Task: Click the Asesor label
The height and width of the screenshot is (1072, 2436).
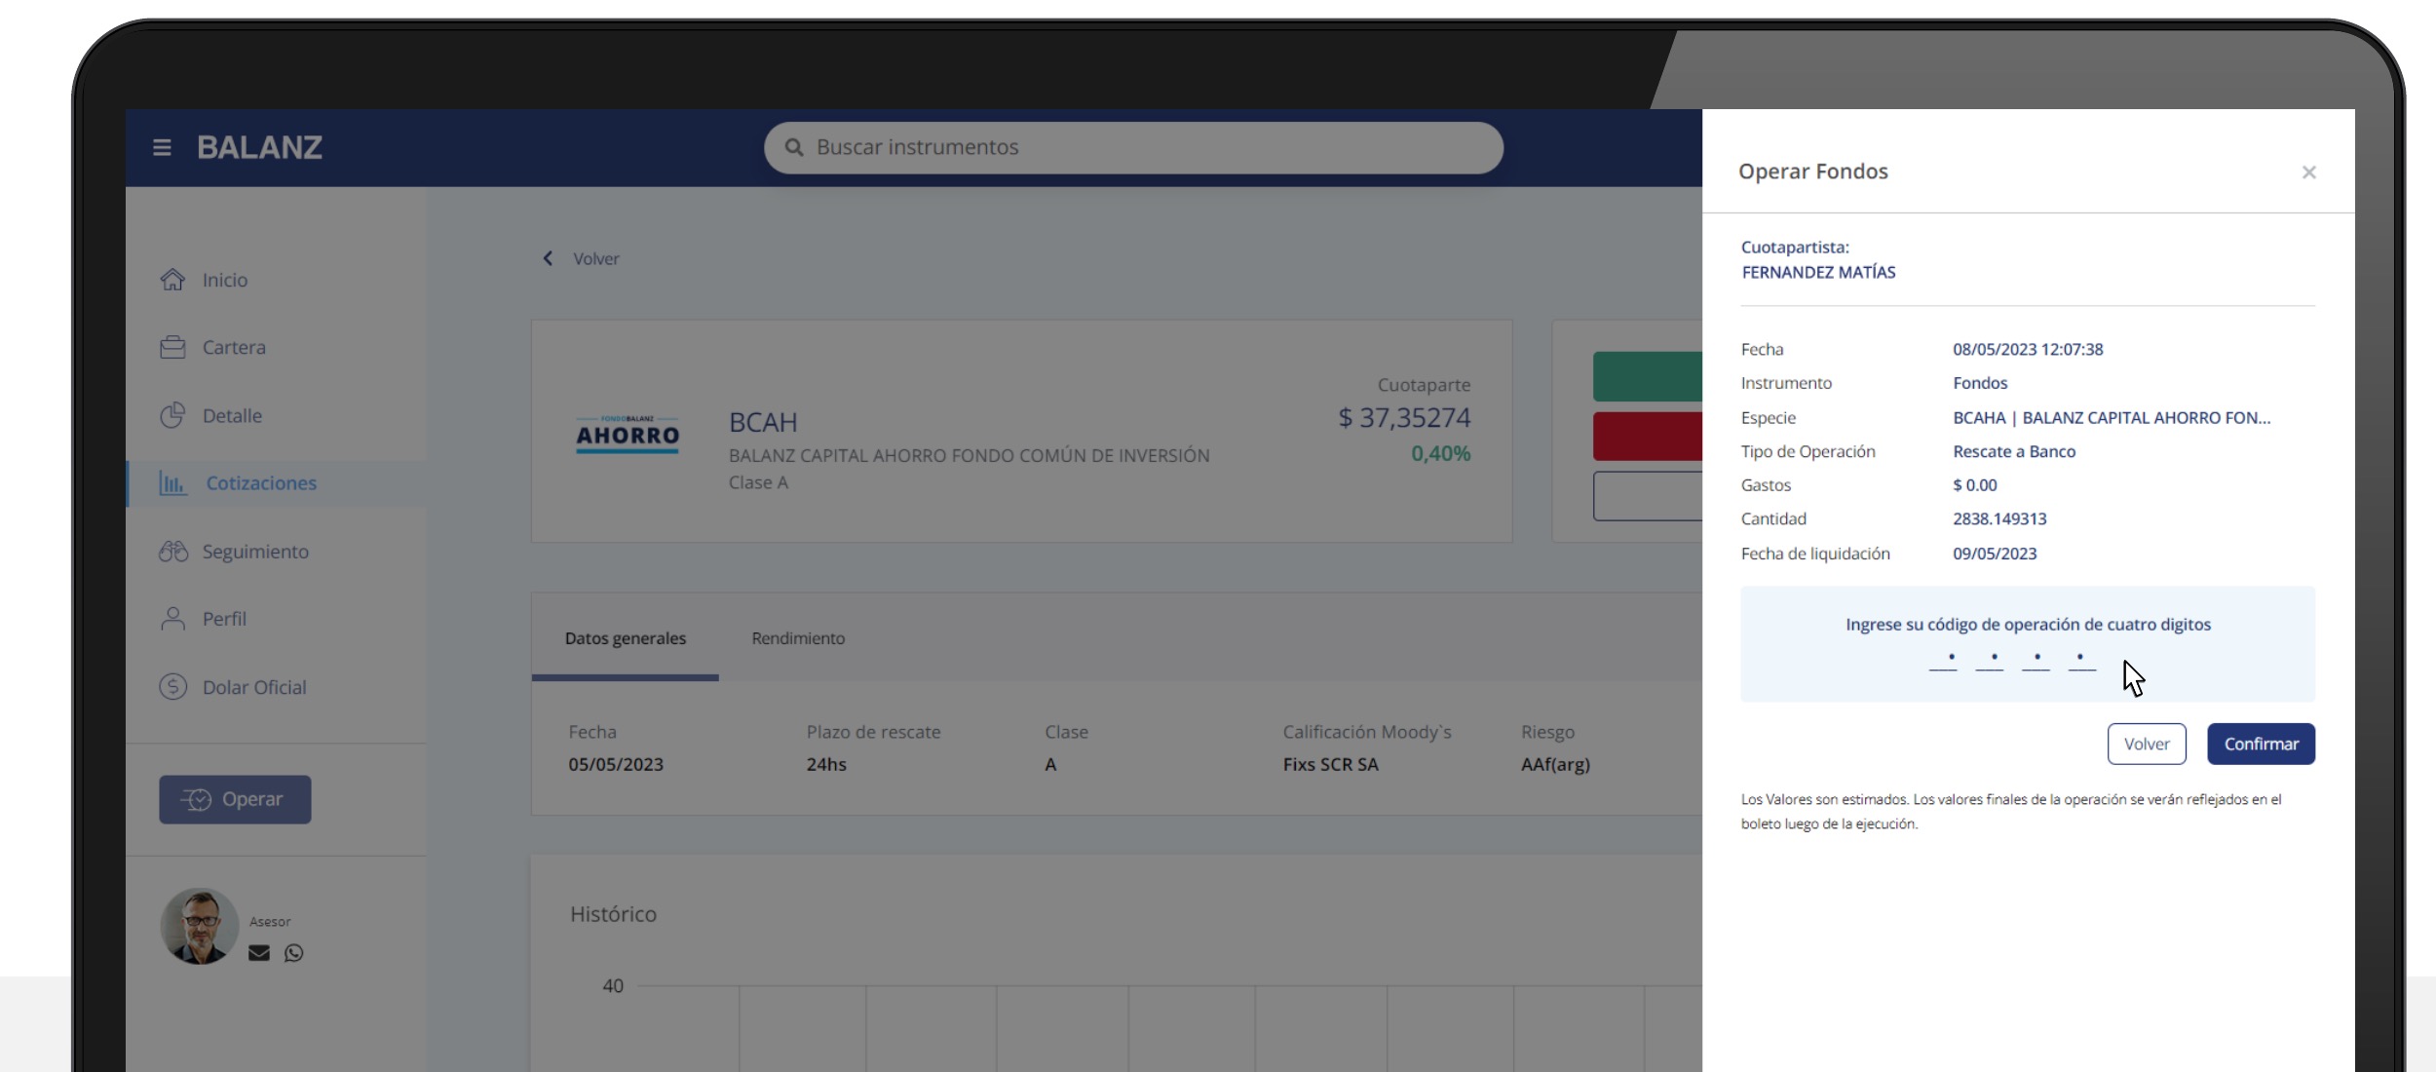Action: click(270, 921)
